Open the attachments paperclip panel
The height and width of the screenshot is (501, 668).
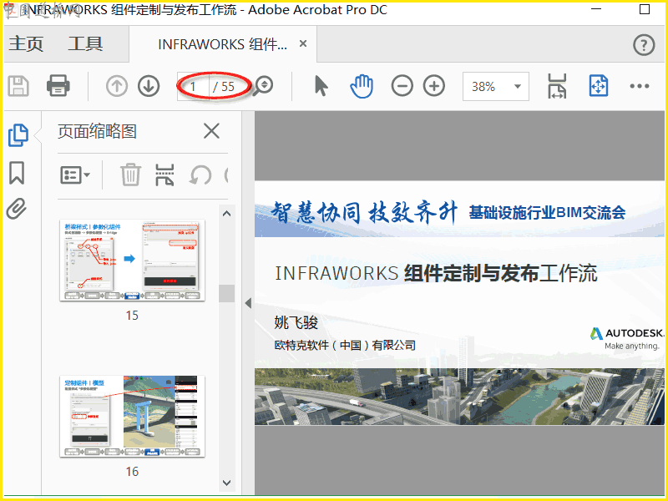coord(17,209)
